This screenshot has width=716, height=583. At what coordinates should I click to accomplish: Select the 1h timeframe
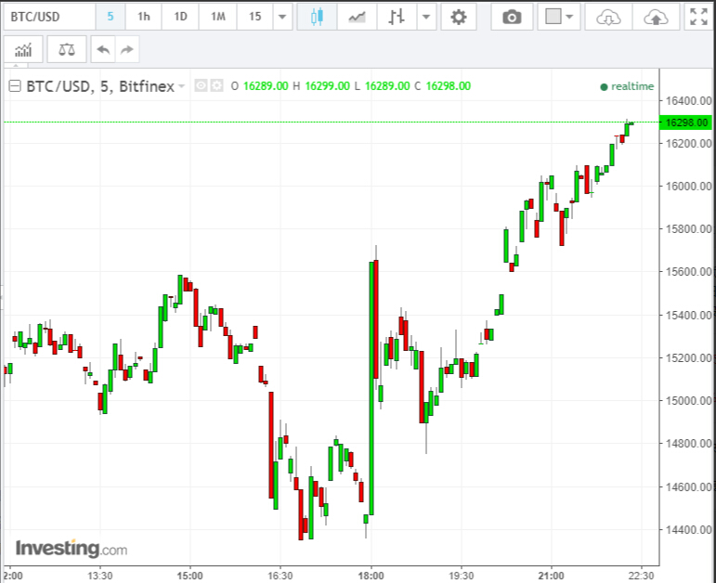(x=143, y=17)
